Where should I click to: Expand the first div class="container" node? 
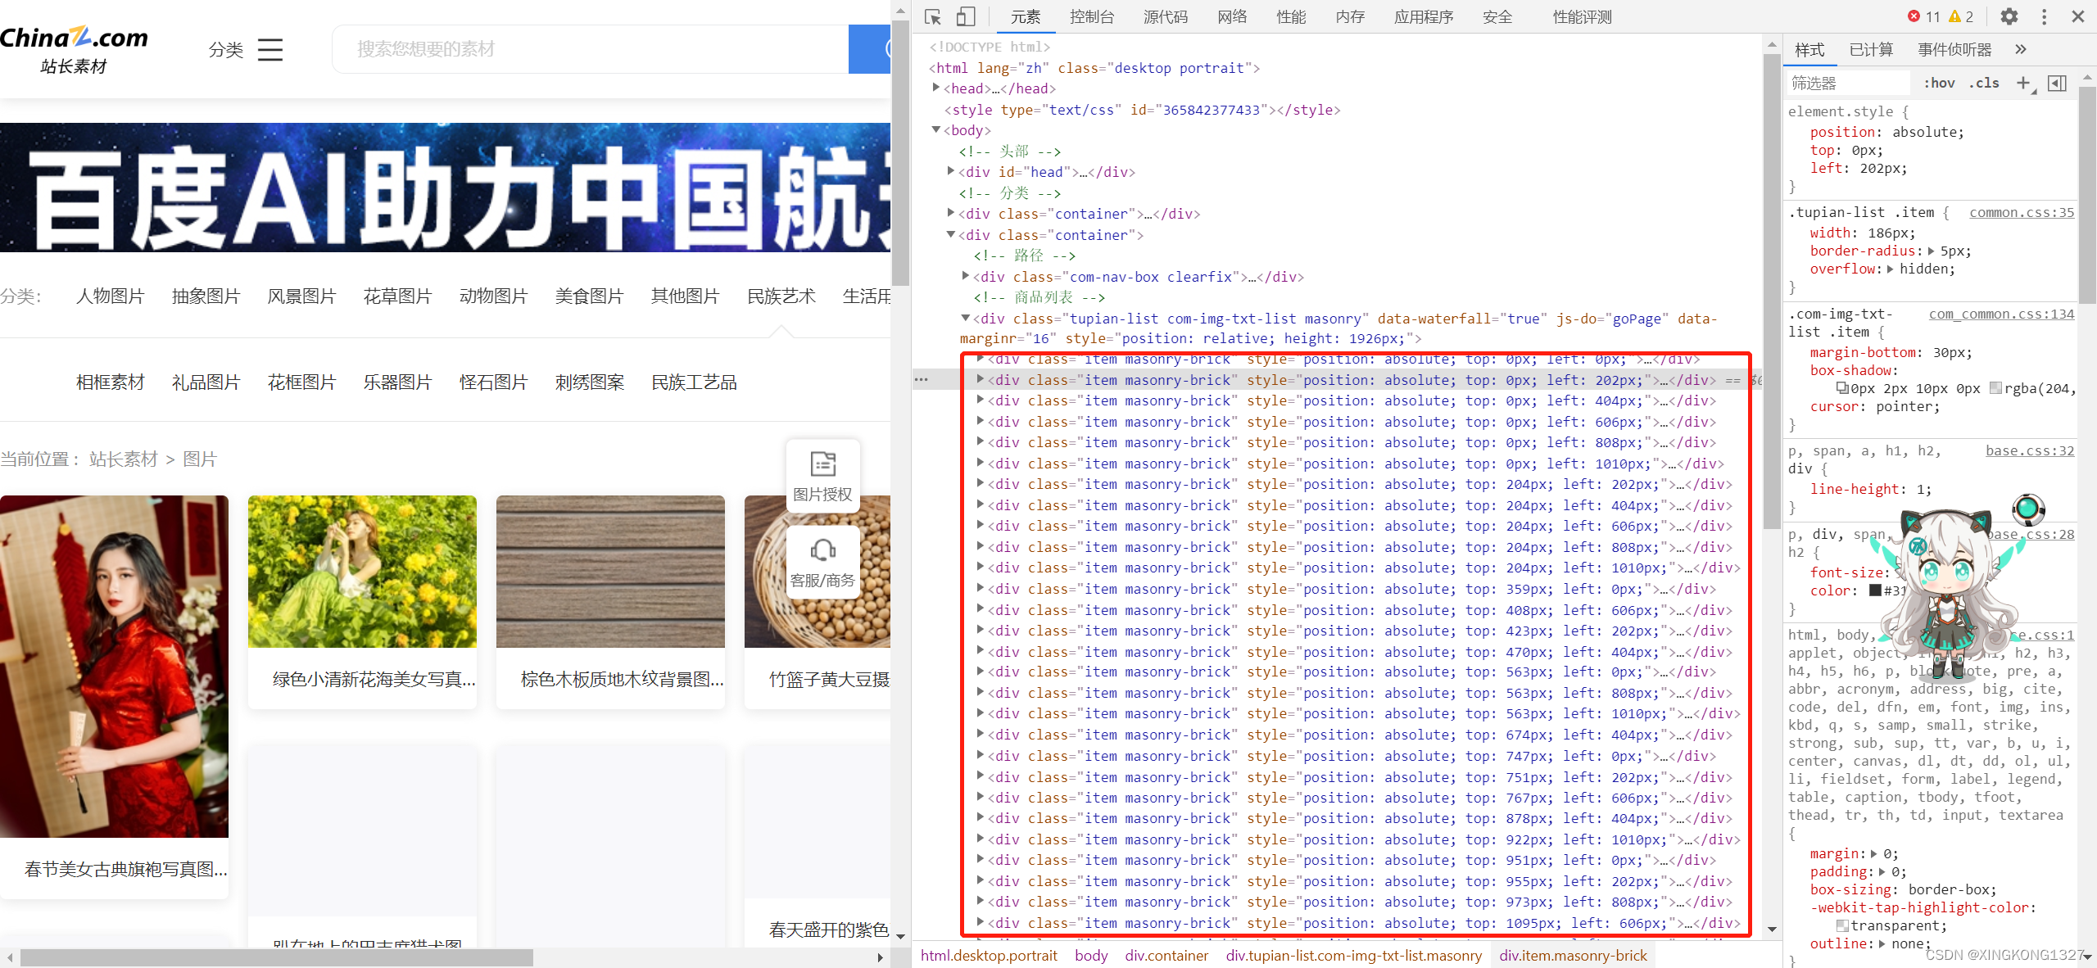coord(951,213)
